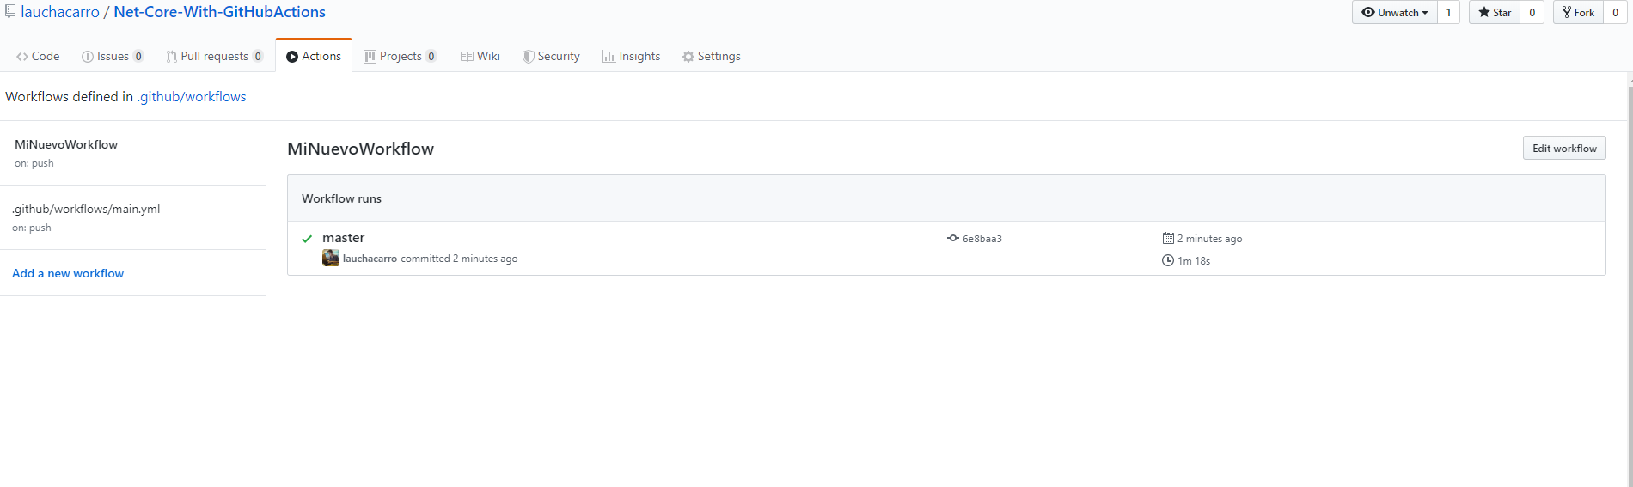The width and height of the screenshot is (1633, 487).
Task: Open Net-Core-With-GitHubActions repository link
Action: point(220,12)
